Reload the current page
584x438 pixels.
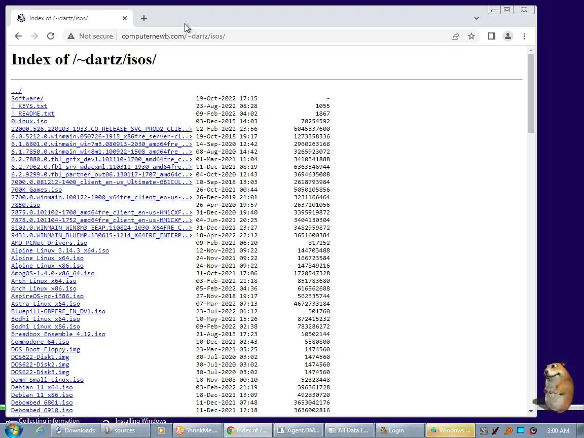point(51,36)
